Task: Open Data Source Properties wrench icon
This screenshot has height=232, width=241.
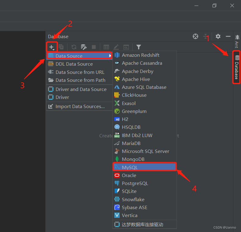Action: [x=84, y=47]
